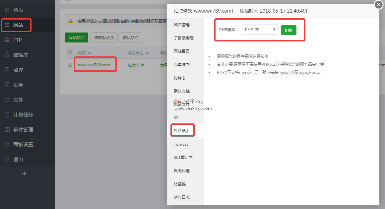The height and width of the screenshot is (209, 385).
Task: Click the plus icon at sidebar bottom
Action: tap(24, 174)
